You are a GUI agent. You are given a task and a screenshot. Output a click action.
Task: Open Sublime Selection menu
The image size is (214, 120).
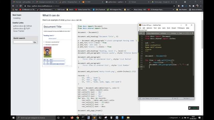click(x=149, y=28)
